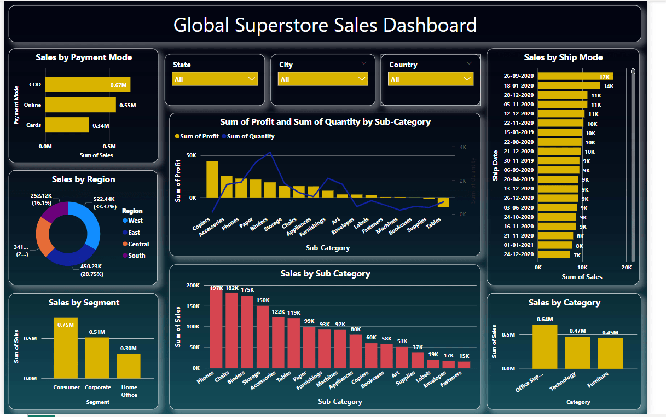Viewport: 666px width, 417px height.
Task: Click the Tables column with negative profit
Action: 444,202
